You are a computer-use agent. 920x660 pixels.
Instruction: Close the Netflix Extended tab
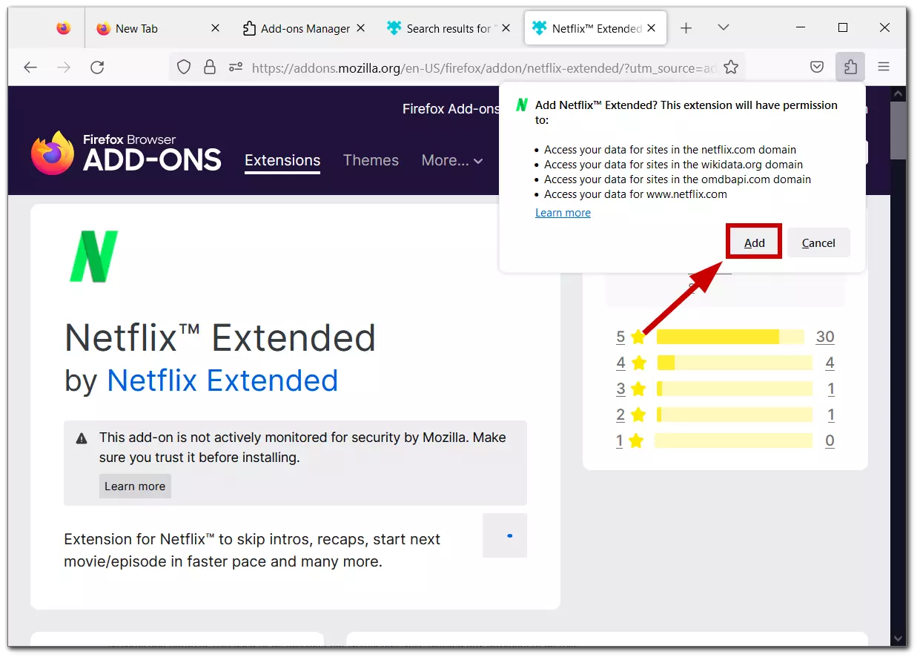pyautogui.click(x=652, y=28)
